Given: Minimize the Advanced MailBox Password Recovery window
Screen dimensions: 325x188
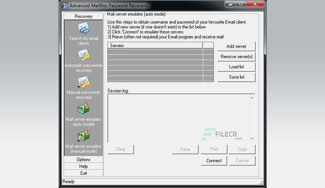Looking at the screenshot, I should [230, 4].
